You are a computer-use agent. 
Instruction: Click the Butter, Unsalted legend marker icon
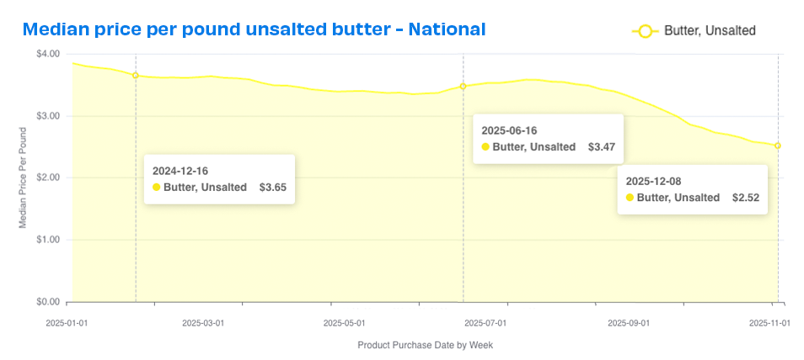tap(646, 31)
